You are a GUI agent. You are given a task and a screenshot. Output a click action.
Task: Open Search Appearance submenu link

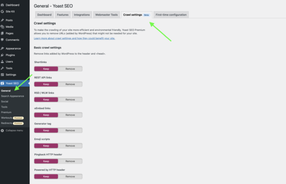12,96
